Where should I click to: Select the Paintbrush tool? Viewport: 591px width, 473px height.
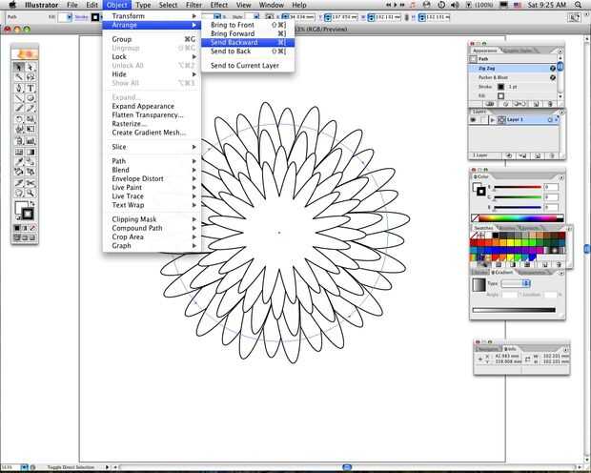pyautogui.click(x=18, y=109)
